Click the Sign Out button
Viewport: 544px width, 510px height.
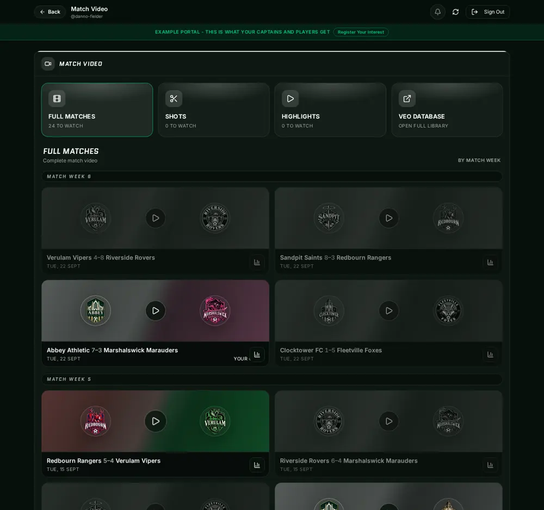(x=488, y=12)
